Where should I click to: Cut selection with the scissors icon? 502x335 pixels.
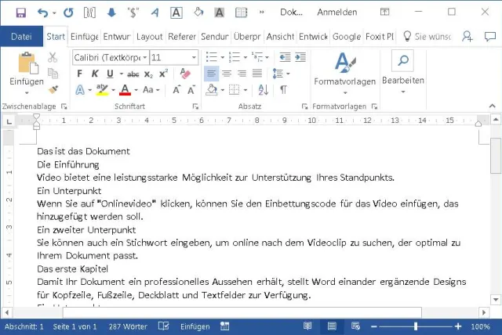click(53, 57)
